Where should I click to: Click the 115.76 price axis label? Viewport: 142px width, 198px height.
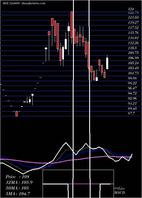pyautogui.click(x=133, y=33)
